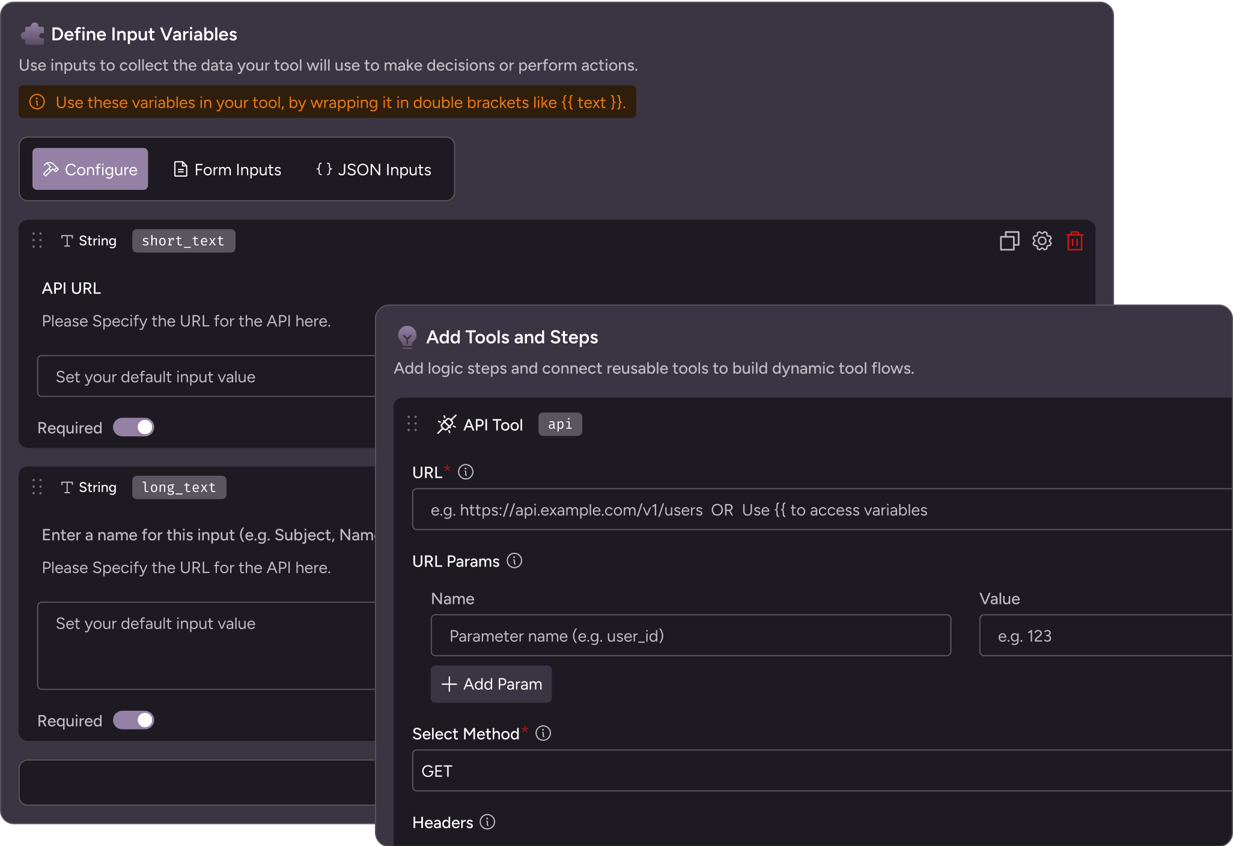The image size is (1233, 846).
Task: Click the api tag badge on API Tool
Action: tap(559, 424)
